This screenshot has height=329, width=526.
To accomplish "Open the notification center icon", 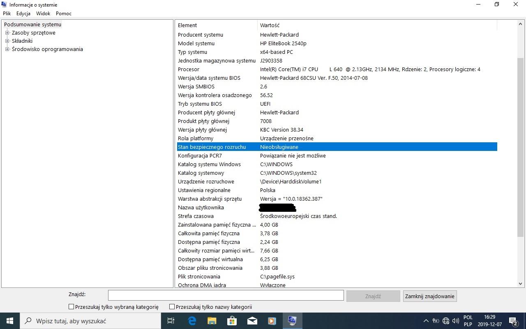I will tap(513, 321).
